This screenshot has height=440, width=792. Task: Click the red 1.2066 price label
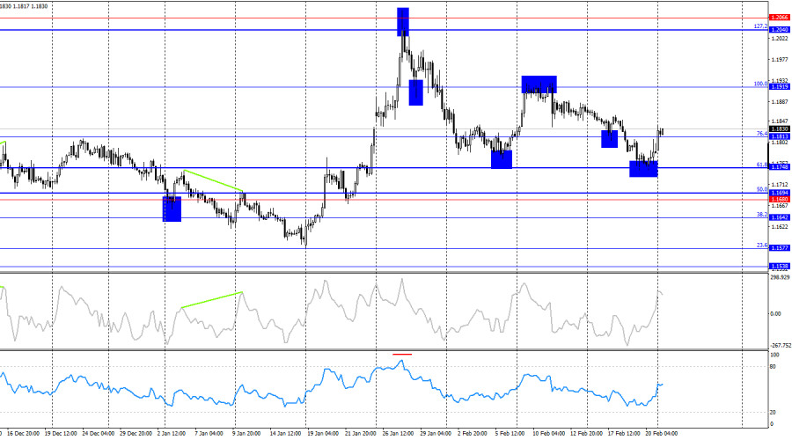(x=778, y=18)
